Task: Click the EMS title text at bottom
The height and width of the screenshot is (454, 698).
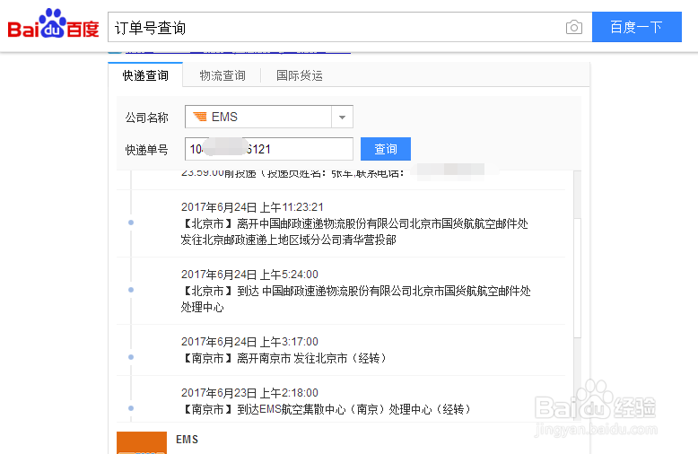Action: (187, 440)
